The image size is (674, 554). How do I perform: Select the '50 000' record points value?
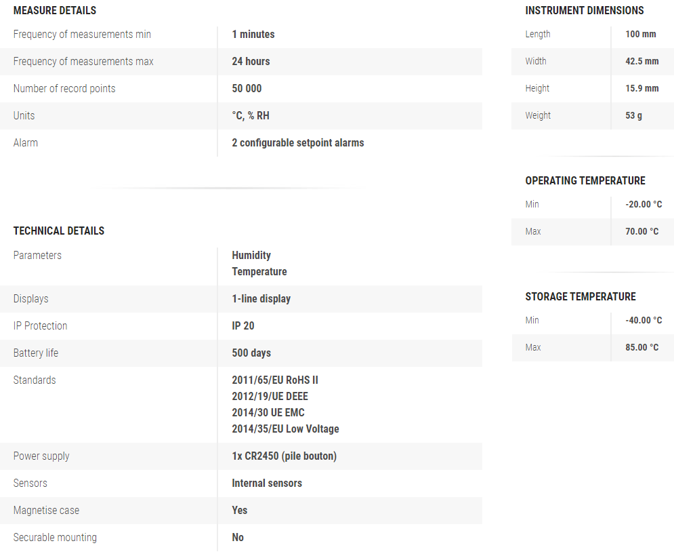pos(247,89)
